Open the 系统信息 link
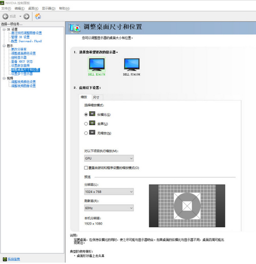This screenshot has height=264, width=256. [x=14, y=259]
